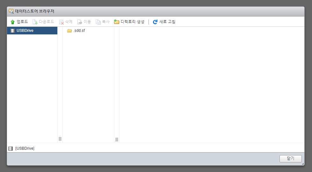Screen dimensions: 312x172
Task: Create a directory with 디렉토리 생성
Action: coord(129,22)
